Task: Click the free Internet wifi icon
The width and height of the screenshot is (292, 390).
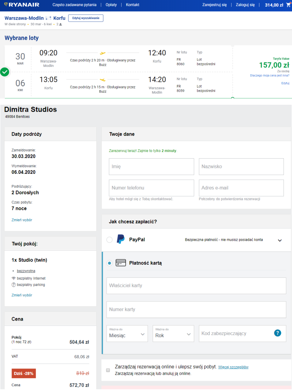Action: [x=14, y=278]
